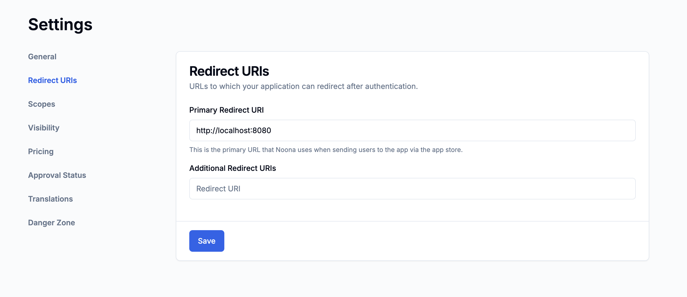View the Approval Status page

tap(57, 175)
